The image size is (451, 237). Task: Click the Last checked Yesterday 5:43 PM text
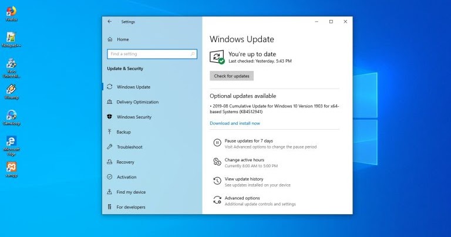260,61
